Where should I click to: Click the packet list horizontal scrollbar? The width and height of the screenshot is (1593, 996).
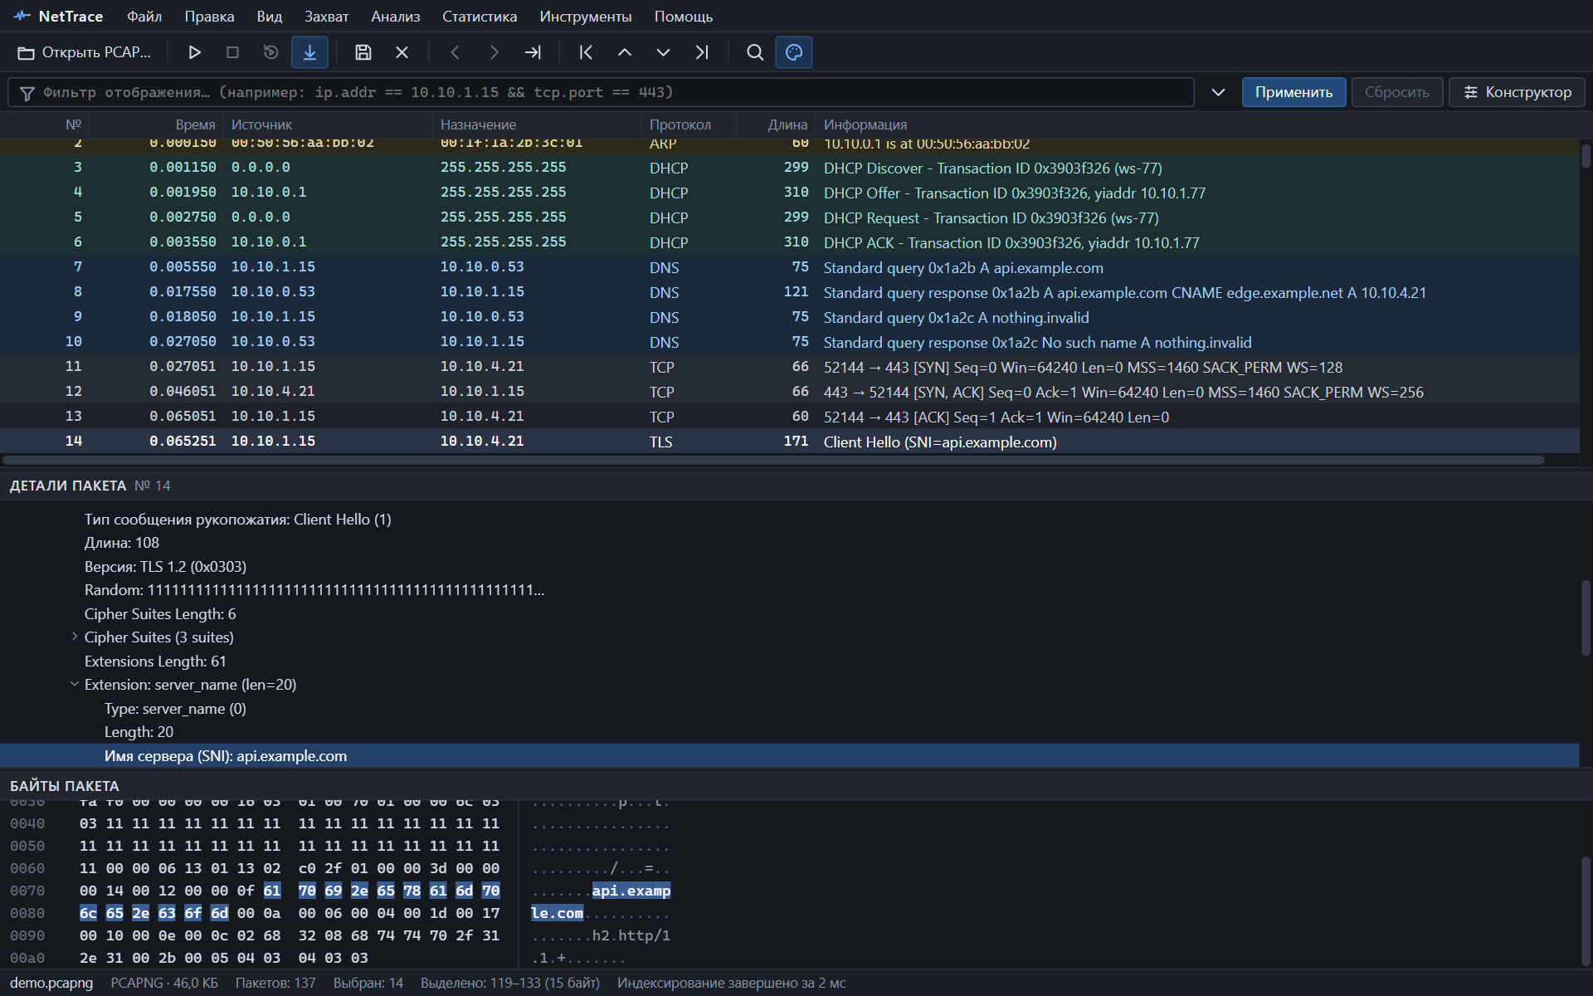click(772, 460)
